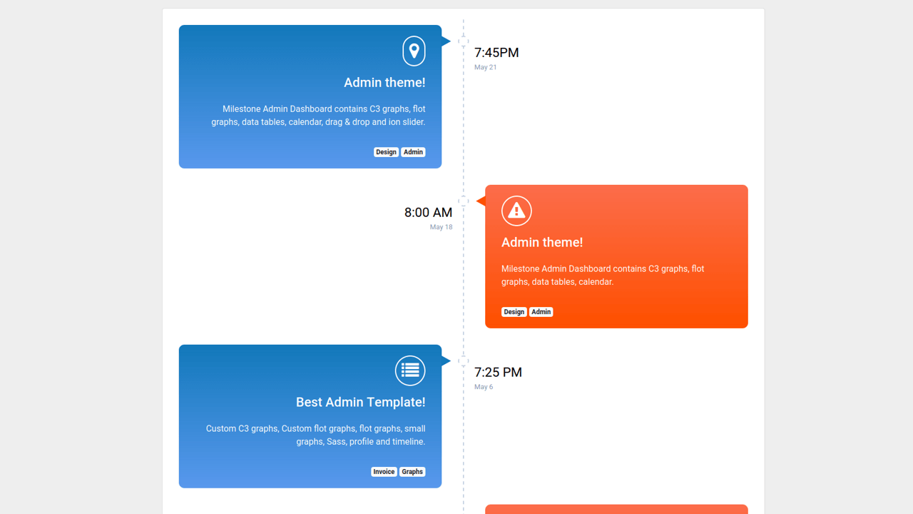The width and height of the screenshot is (913, 514).
Task: Select the timeline dot beside 8:00 AM
Action: (464, 201)
